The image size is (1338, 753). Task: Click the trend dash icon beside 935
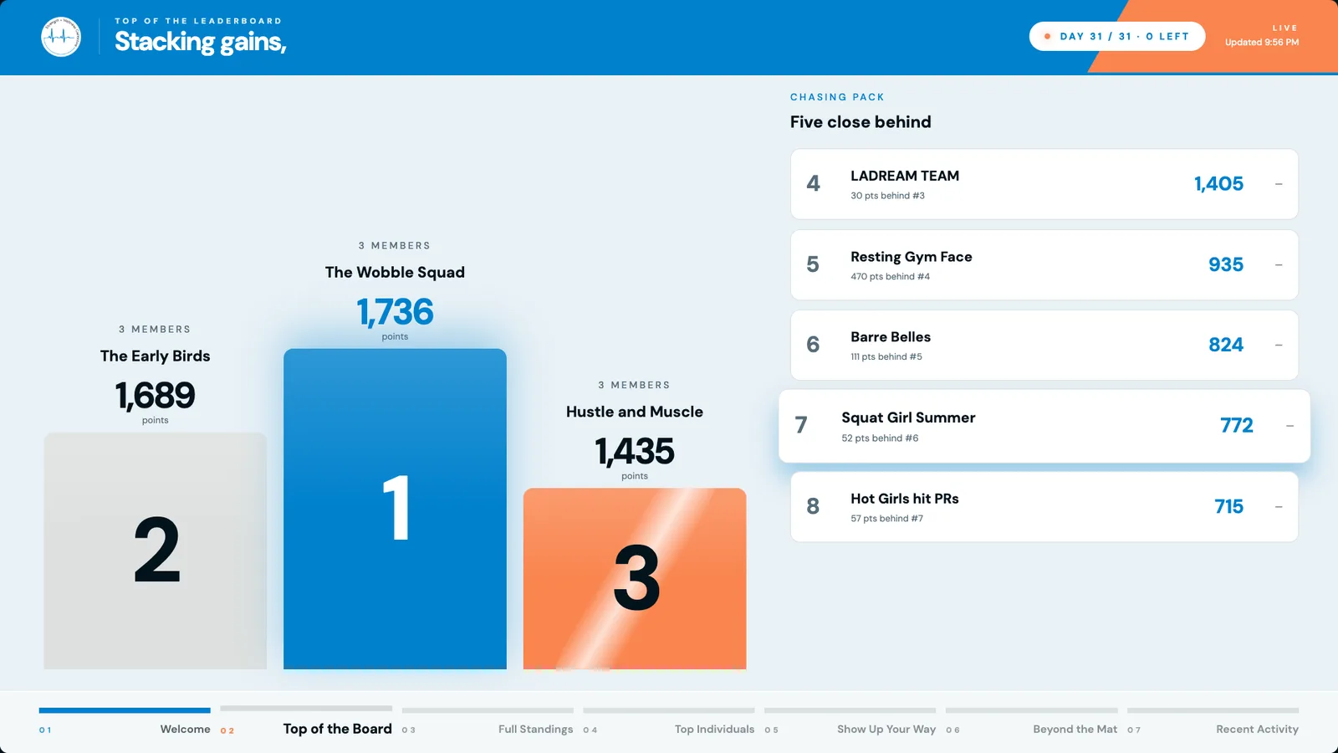1279,265
